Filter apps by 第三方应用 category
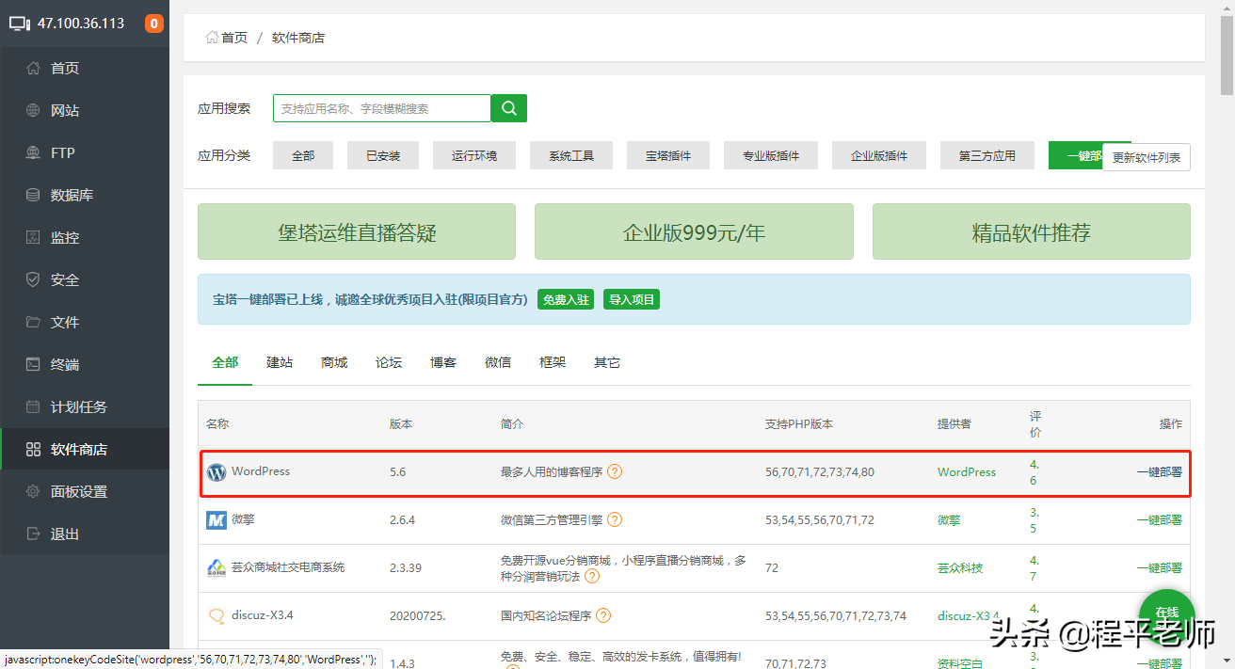The width and height of the screenshot is (1235, 669). pos(987,155)
